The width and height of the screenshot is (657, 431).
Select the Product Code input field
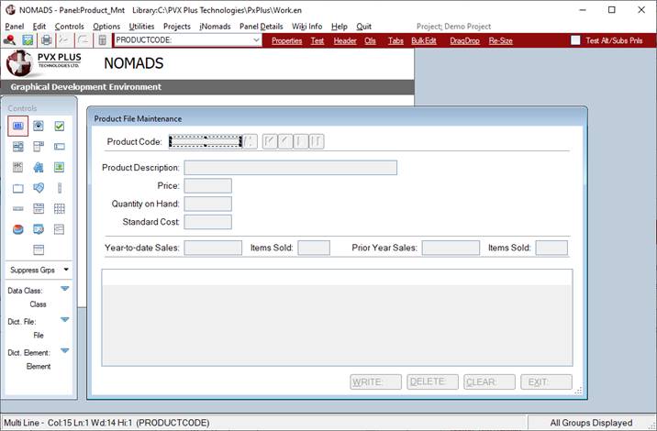(x=206, y=141)
